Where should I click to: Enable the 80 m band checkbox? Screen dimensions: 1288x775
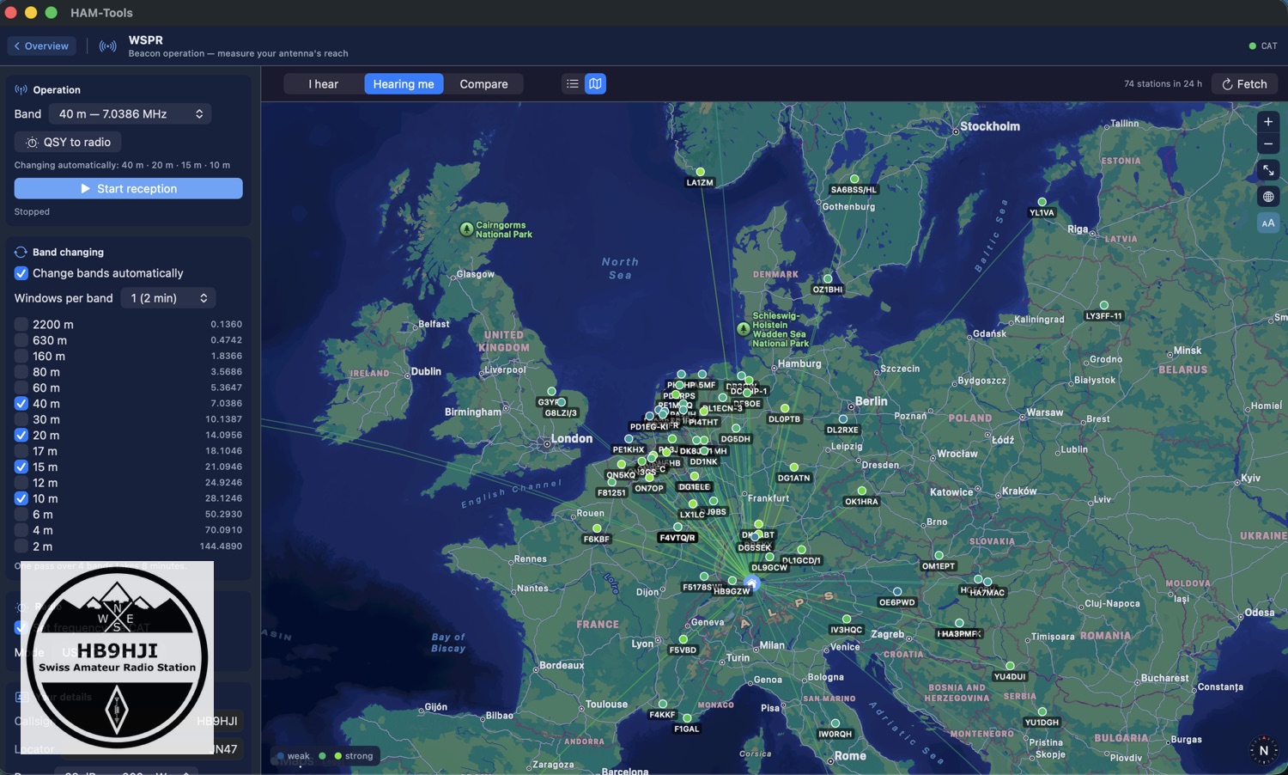21,372
